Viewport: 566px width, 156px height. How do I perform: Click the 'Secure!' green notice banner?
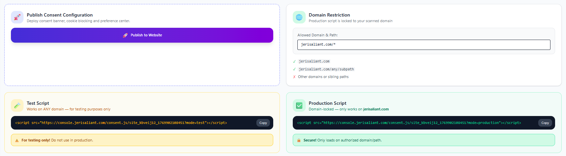pos(424,140)
